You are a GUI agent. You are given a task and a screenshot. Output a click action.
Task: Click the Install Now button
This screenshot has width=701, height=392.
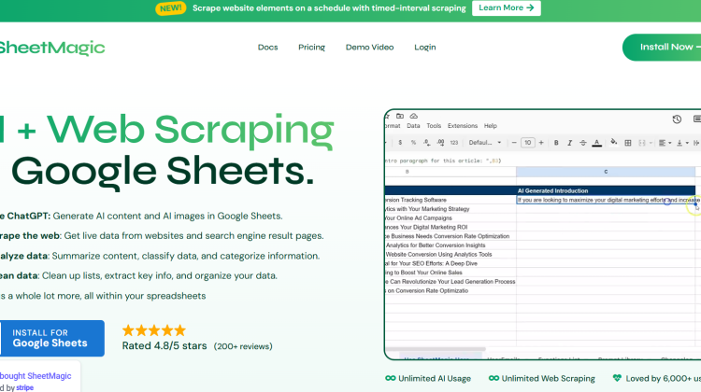pos(662,48)
